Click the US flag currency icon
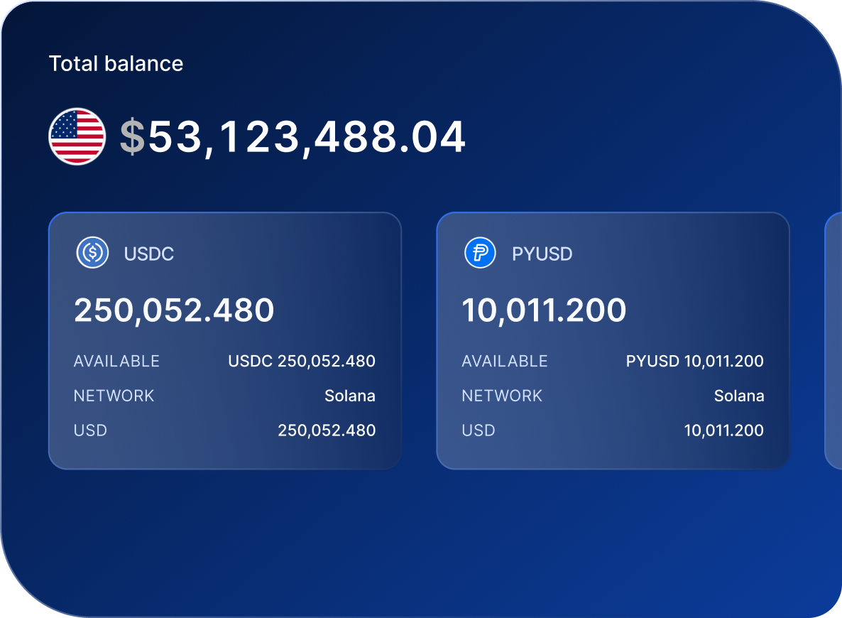The height and width of the screenshot is (618, 842). (77, 136)
